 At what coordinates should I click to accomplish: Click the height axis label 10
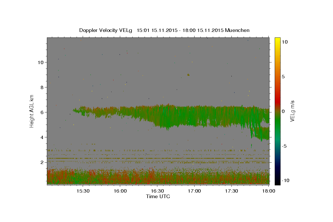(41, 62)
